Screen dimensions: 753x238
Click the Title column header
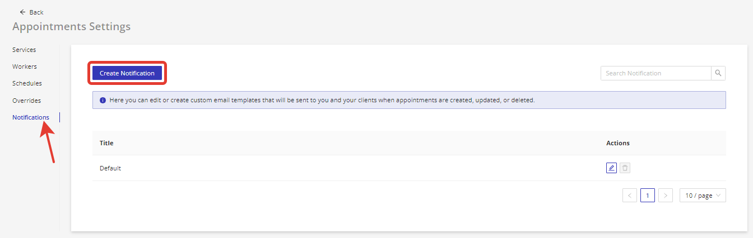(106, 143)
